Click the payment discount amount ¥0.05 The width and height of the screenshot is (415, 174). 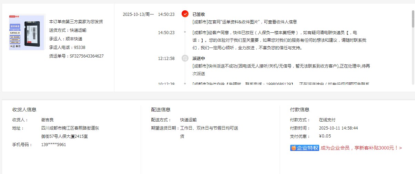(x=325, y=136)
